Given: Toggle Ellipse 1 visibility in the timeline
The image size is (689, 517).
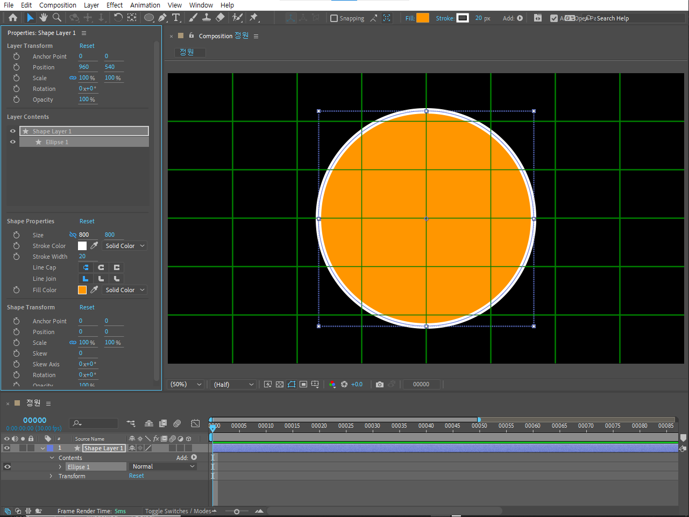Looking at the screenshot, I should pos(7,466).
